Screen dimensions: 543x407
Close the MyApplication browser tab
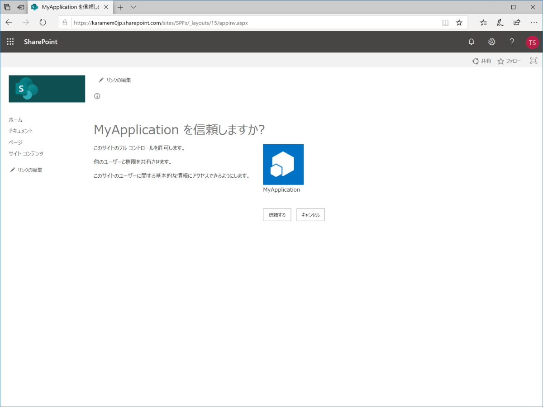106,7
